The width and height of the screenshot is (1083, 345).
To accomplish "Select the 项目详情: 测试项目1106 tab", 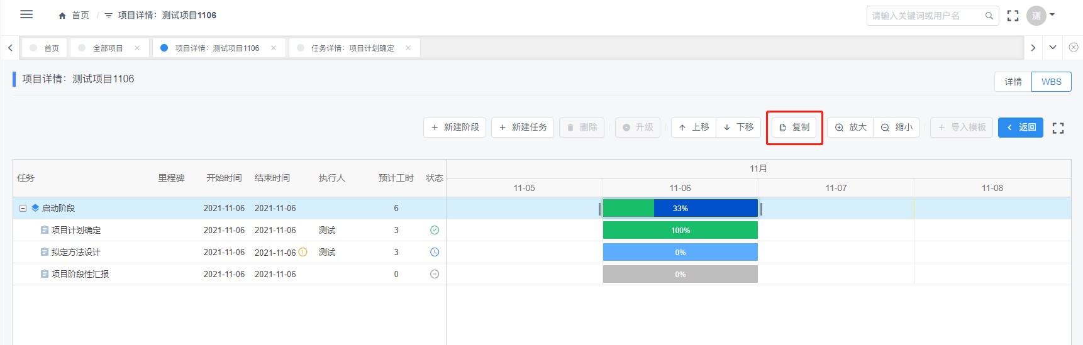I will coord(218,48).
